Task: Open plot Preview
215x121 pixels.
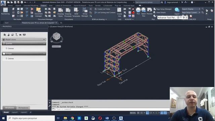Action: point(149,11)
